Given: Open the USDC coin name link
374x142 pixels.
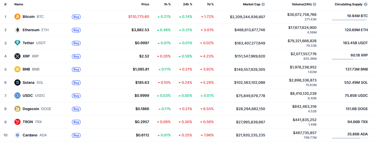Looking at the screenshot, I should [x=34, y=96].
